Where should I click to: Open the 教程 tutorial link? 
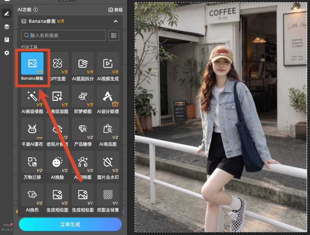115,10
